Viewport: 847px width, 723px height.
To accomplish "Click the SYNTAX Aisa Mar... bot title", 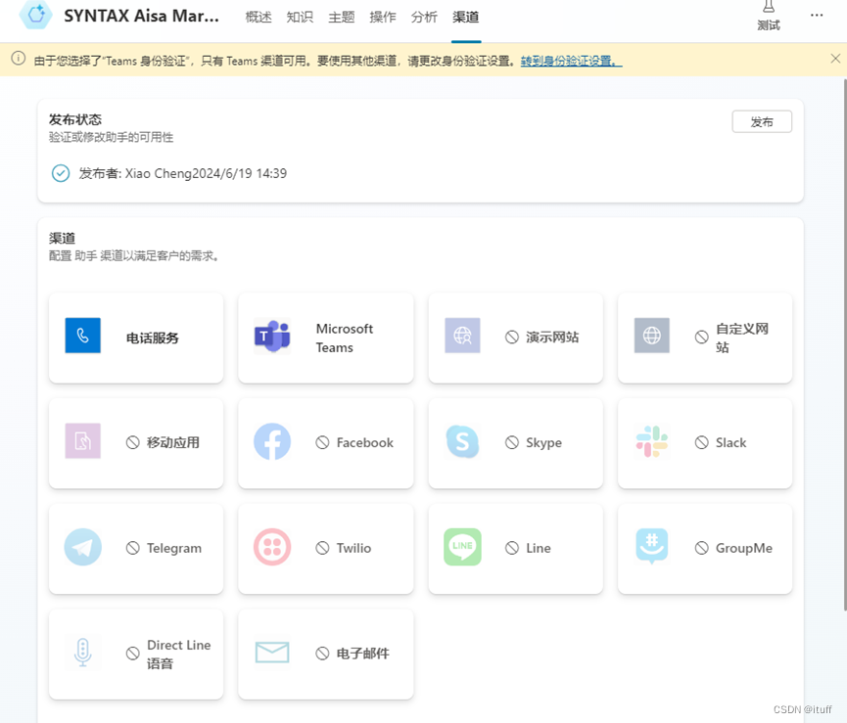I will (142, 17).
